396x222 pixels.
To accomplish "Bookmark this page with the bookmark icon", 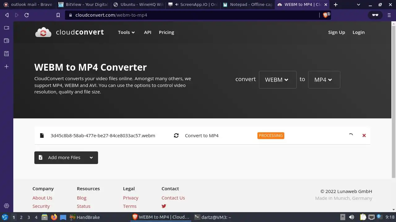I will pyautogui.click(x=58, y=15).
